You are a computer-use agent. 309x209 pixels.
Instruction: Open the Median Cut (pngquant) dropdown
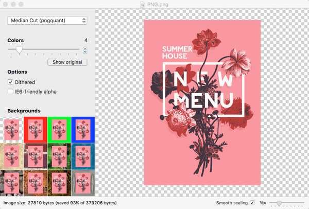47,20
